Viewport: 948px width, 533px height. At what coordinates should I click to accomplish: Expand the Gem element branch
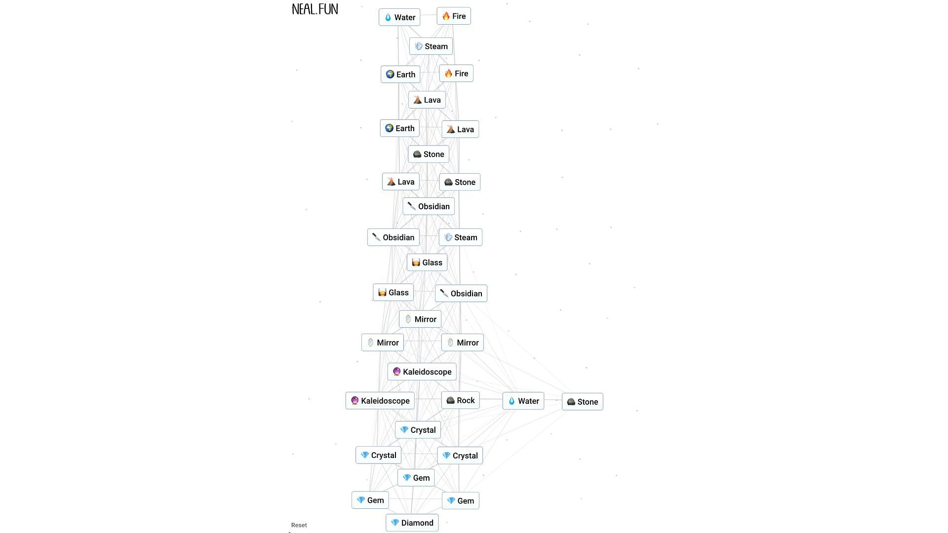415,477
